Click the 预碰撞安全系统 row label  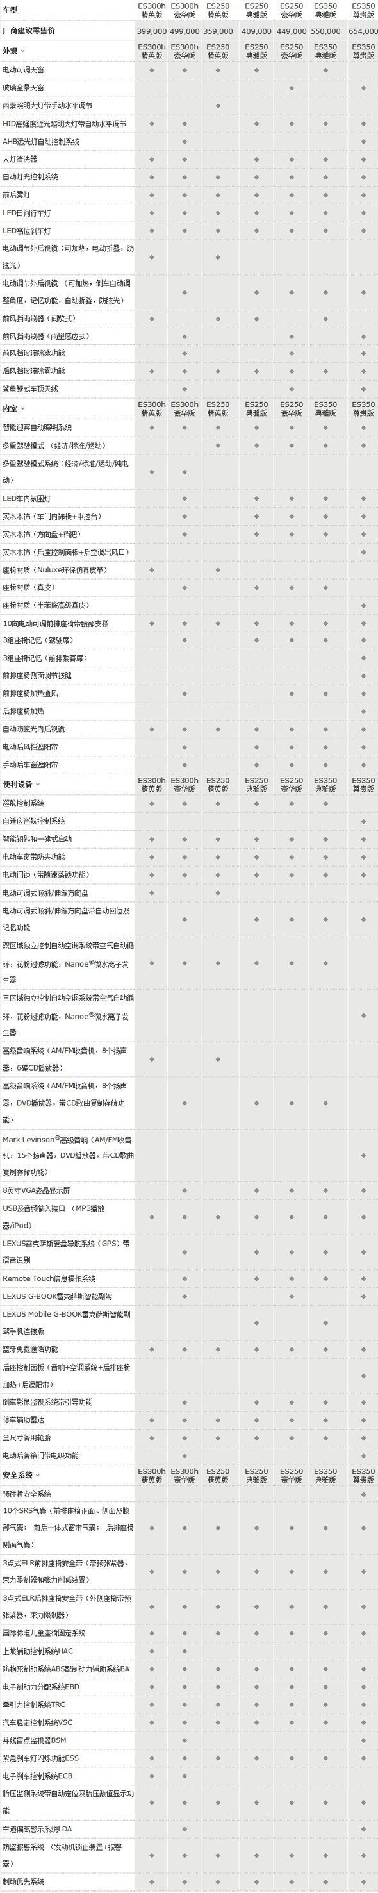tap(26, 1495)
